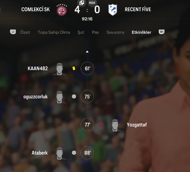Open the Savunma tab
Viewport: 190px width, 172px height.
[115, 32]
